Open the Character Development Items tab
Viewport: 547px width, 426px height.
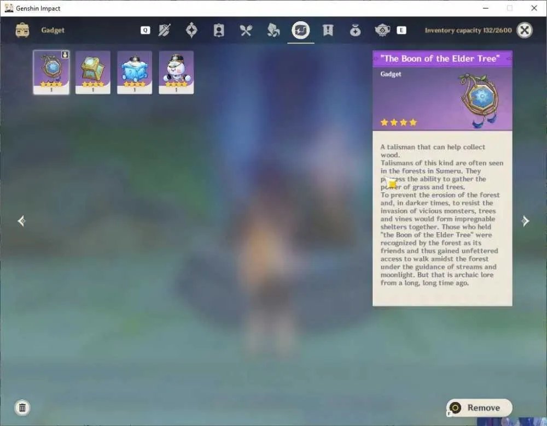click(219, 30)
